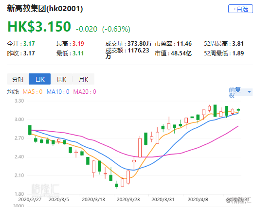Add stock to watchlist with +自选 button
Image resolution: width=255 pixels, height=207 pixels.
click(x=240, y=9)
